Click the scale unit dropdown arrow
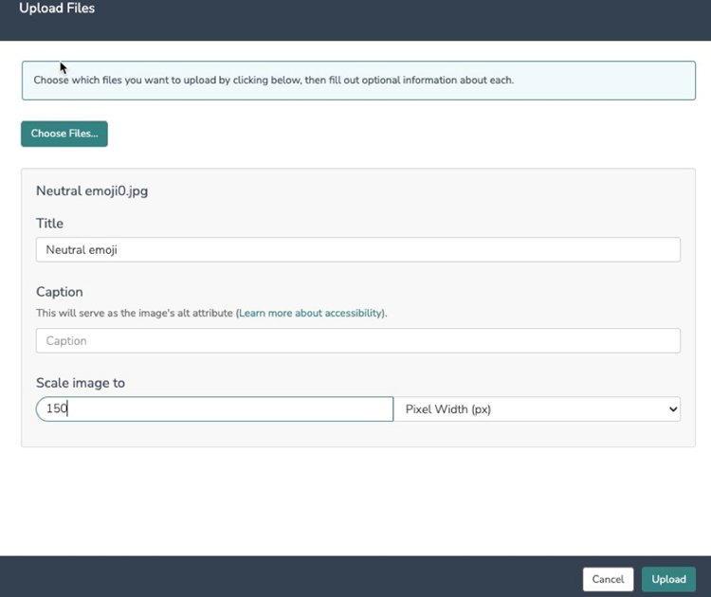 pyautogui.click(x=673, y=409)
